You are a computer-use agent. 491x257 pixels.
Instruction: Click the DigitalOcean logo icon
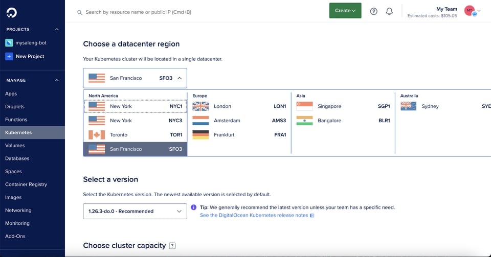coord(12,12)
